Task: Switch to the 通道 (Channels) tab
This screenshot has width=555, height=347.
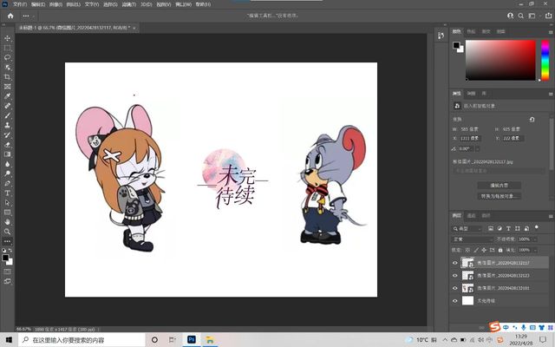Action: click(x=472, y=215)
